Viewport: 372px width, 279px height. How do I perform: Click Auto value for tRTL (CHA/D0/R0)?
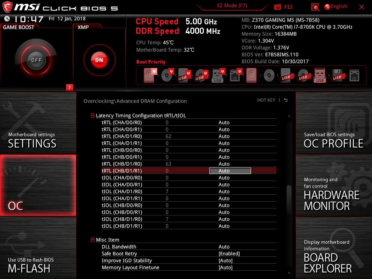click(x=224, y=123)
